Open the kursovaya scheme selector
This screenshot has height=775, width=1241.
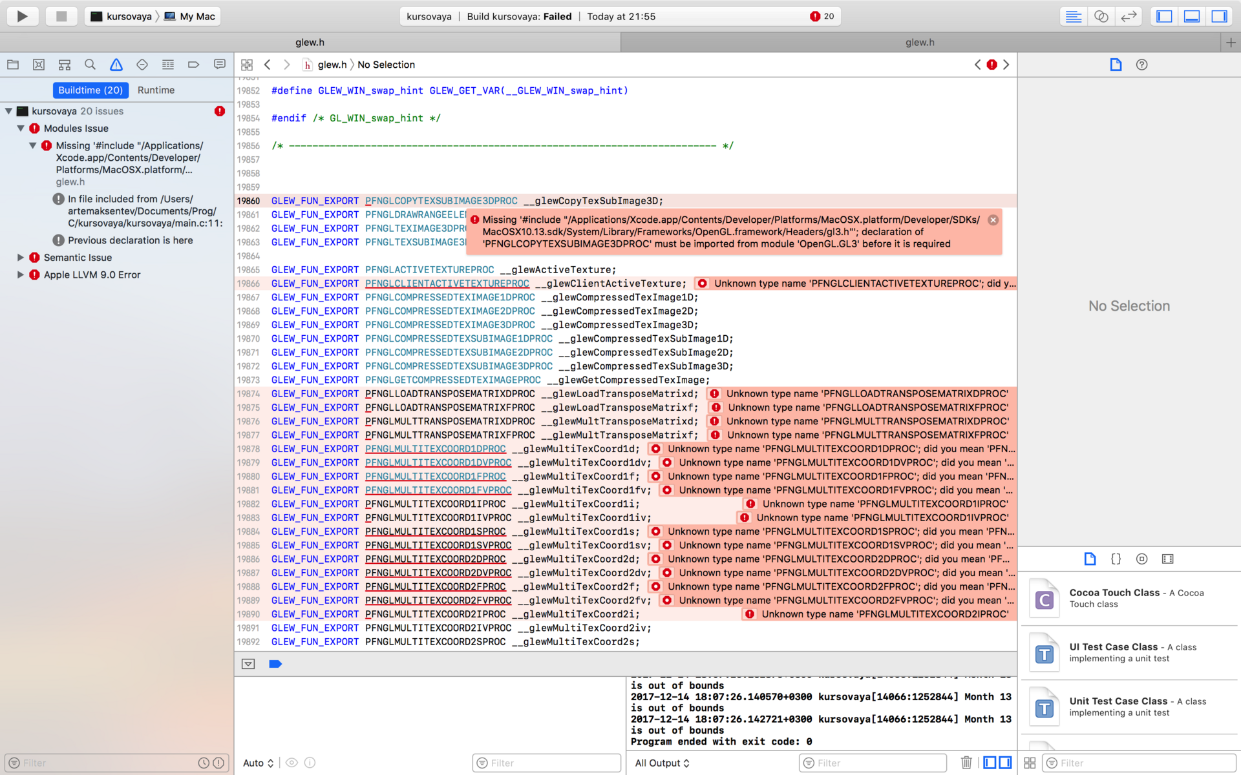tap(122, 16)
